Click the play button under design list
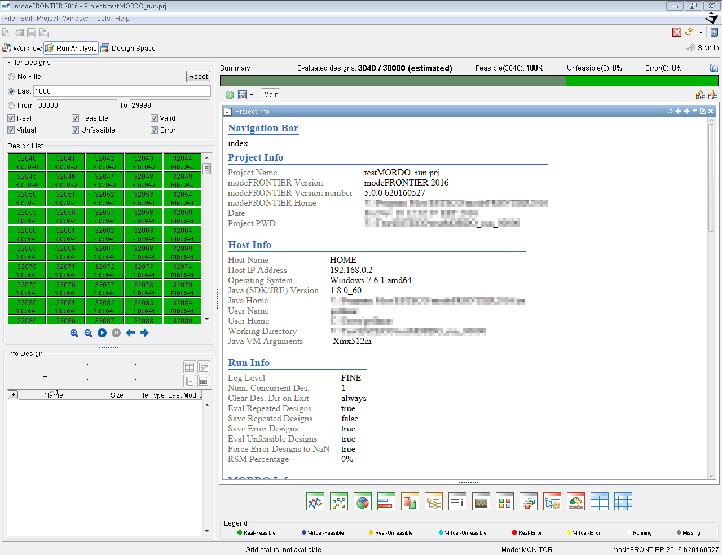 tap(102, 333)
